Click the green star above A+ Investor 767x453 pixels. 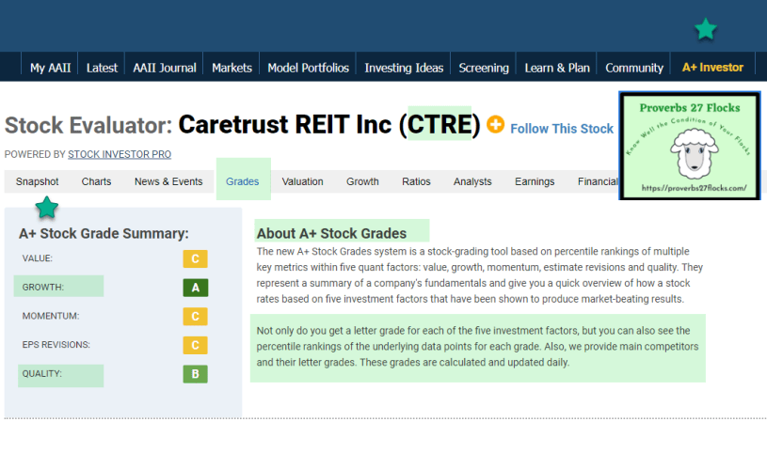[x=705, y=29]
